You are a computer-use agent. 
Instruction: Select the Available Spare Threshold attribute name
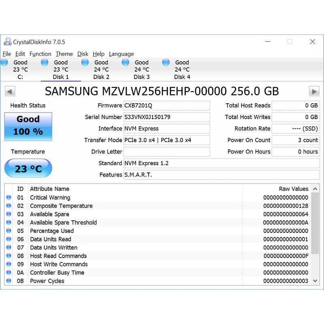tap(64, 222)
